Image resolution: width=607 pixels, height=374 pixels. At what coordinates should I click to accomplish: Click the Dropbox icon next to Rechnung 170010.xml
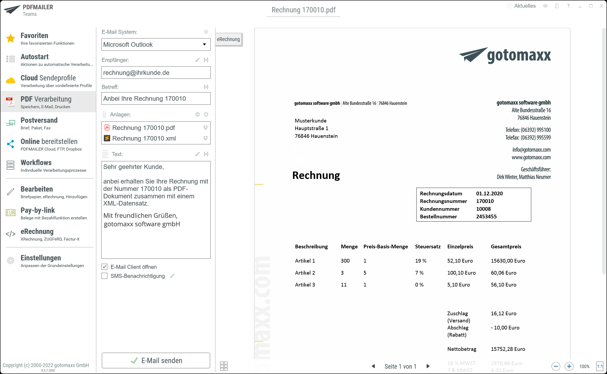[x=206, y=138]
